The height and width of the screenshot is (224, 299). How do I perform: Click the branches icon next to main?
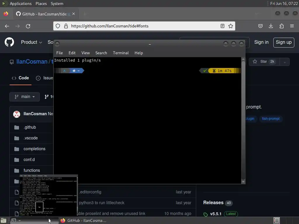[46, 97]
